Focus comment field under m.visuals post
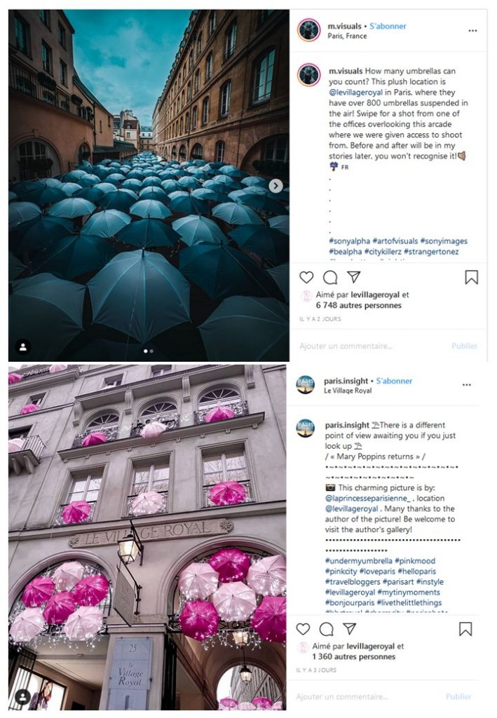Viewport: 497px width, 718px height. [388, 346]
